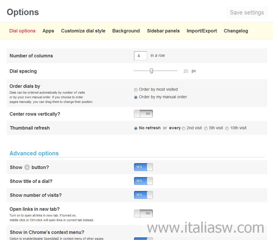Open the Dial options tab
Viewport: 273px width, 240px height.
22,31
